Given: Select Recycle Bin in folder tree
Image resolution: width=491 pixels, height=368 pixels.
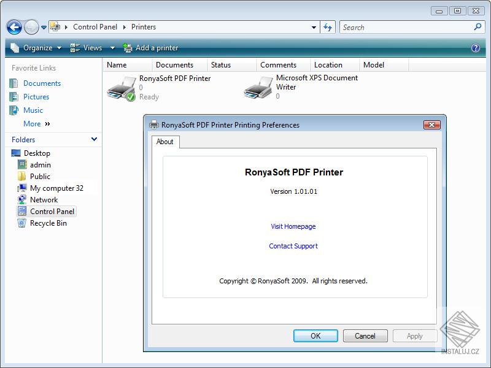Looking at the screenshot, I should click(x=48, y=223).
